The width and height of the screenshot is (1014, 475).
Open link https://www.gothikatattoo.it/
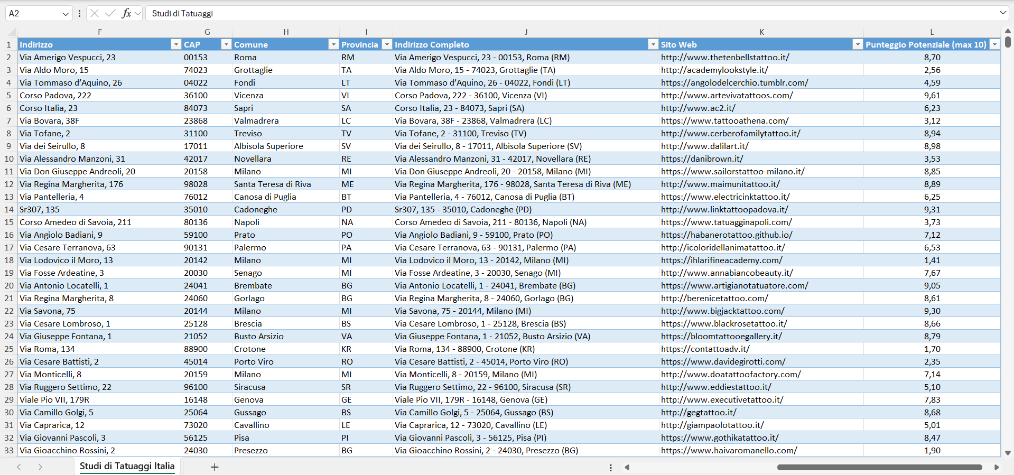(x=720, y=437)
